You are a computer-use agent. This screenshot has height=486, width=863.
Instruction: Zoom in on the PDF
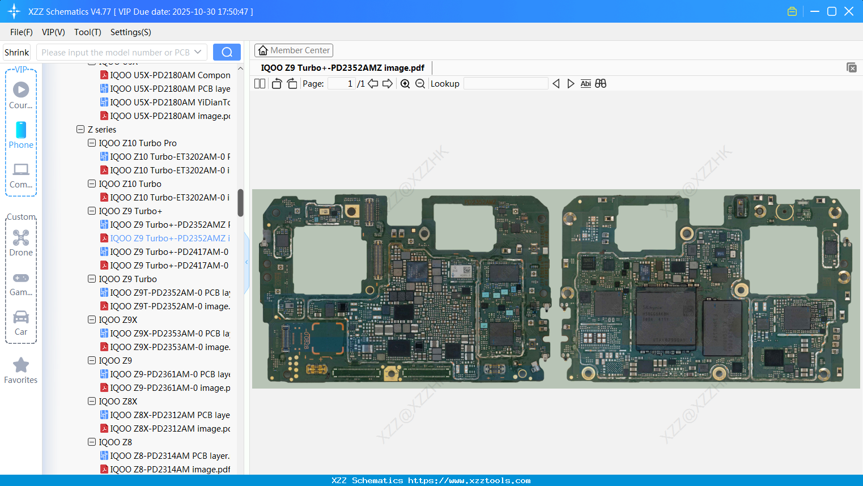coord(405,84)
